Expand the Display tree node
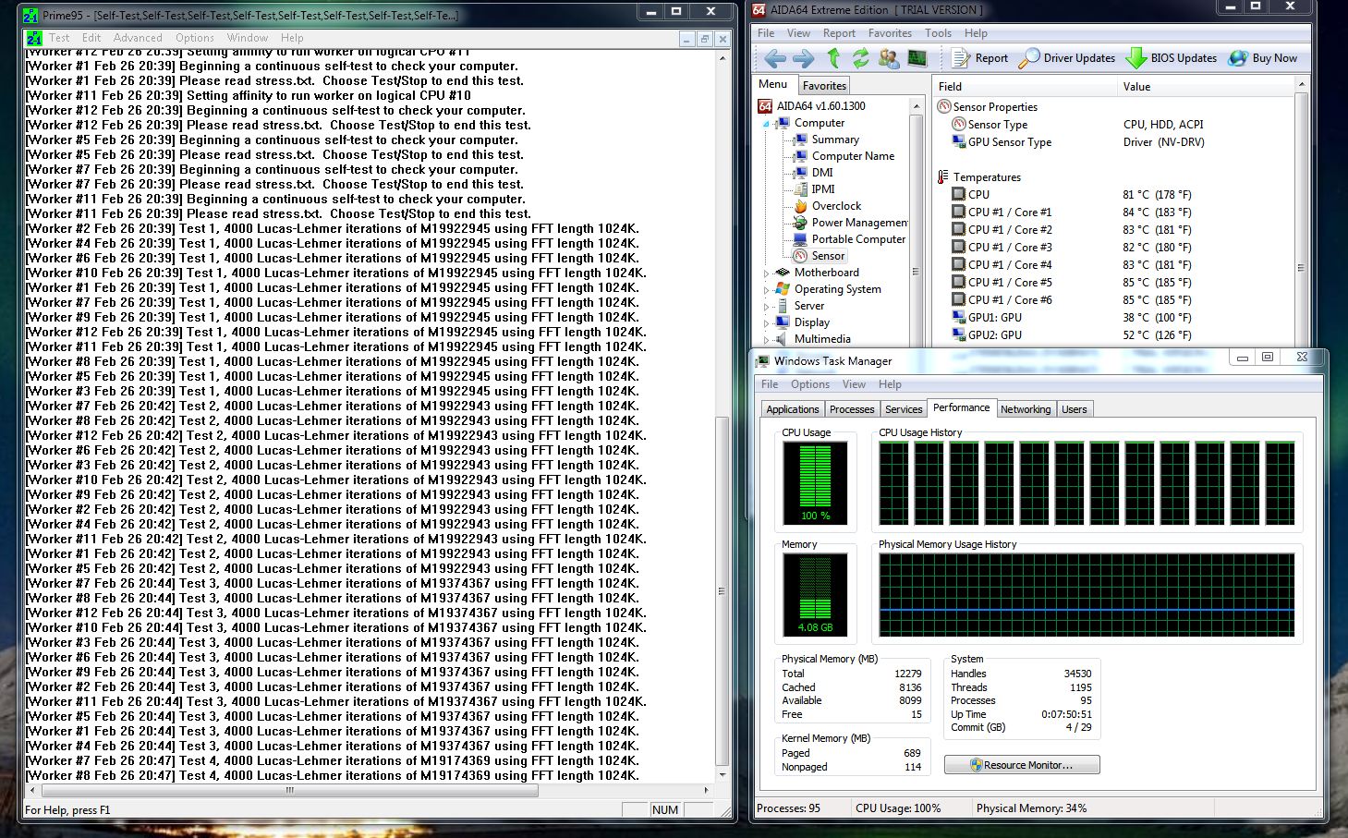1348x838 pixels. (x=766, y=323)
